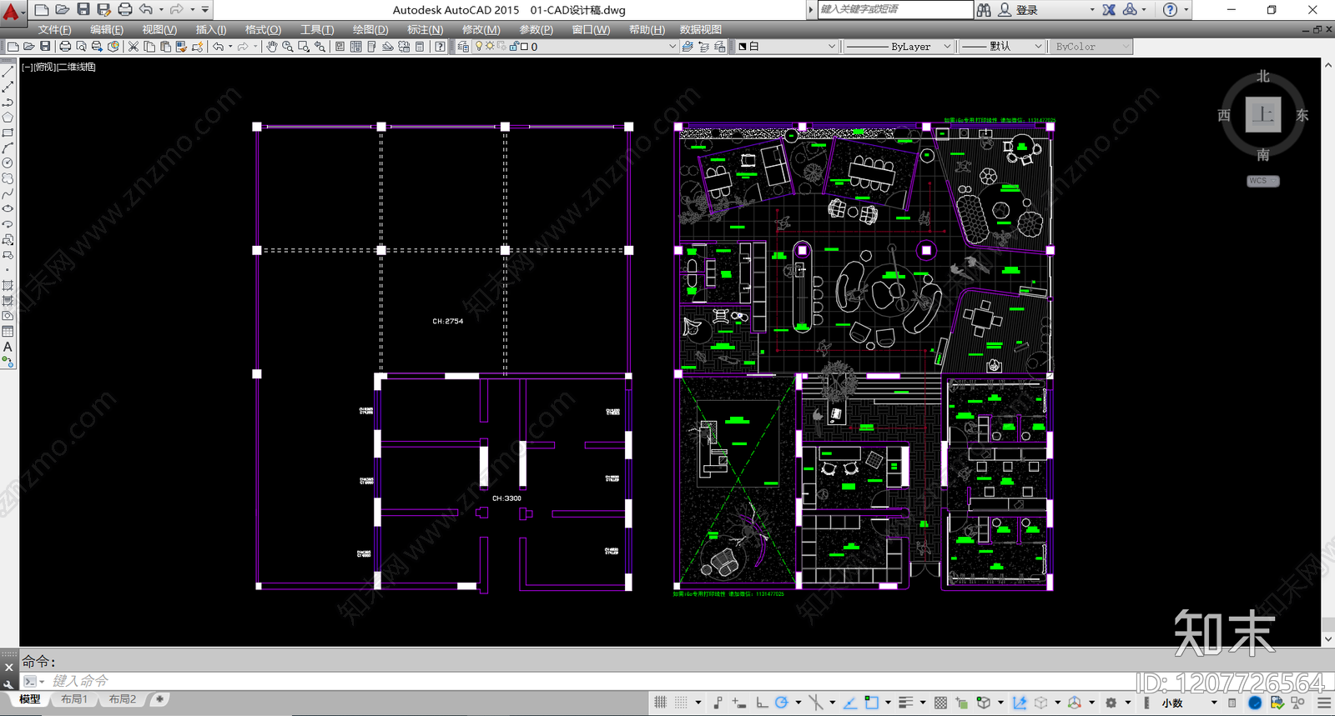Image resolution: width=1335 pixels, height=716 pixels.
Task: Open the ByLayer linetype dropdown
Action: [898, 47]
